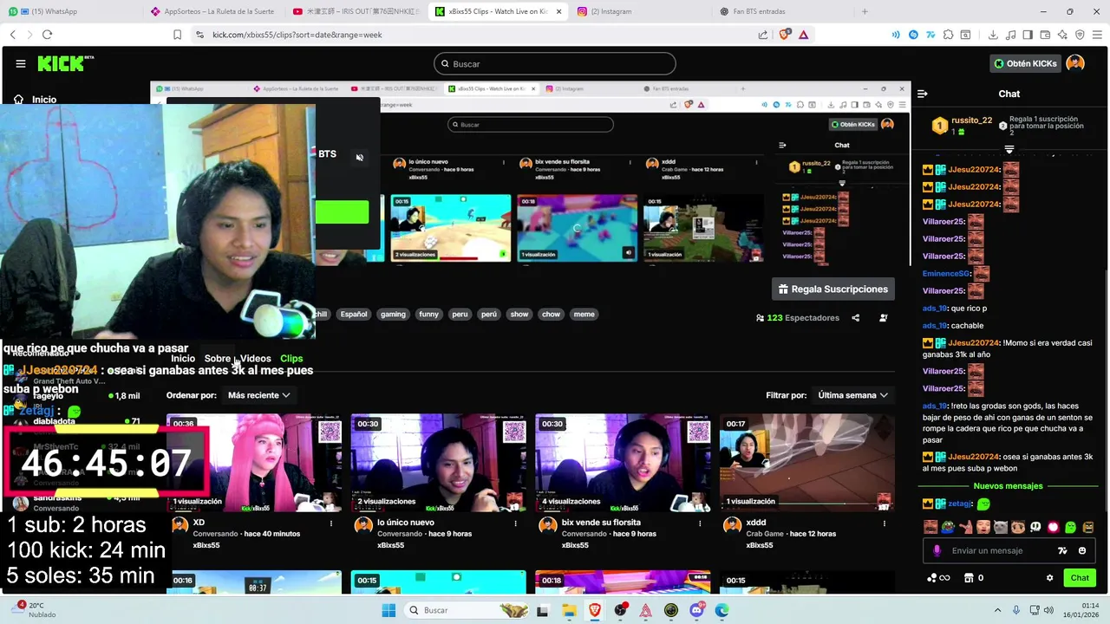Open the Windows Start button

tap(388, 610)
